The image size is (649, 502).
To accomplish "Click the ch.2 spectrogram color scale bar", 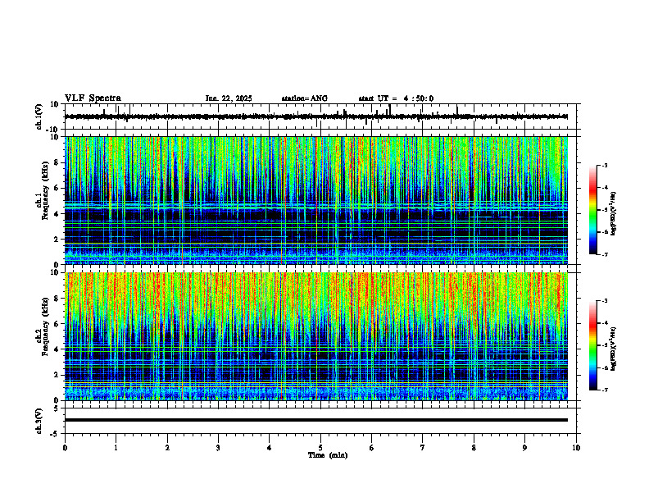I will click(593, 345).
